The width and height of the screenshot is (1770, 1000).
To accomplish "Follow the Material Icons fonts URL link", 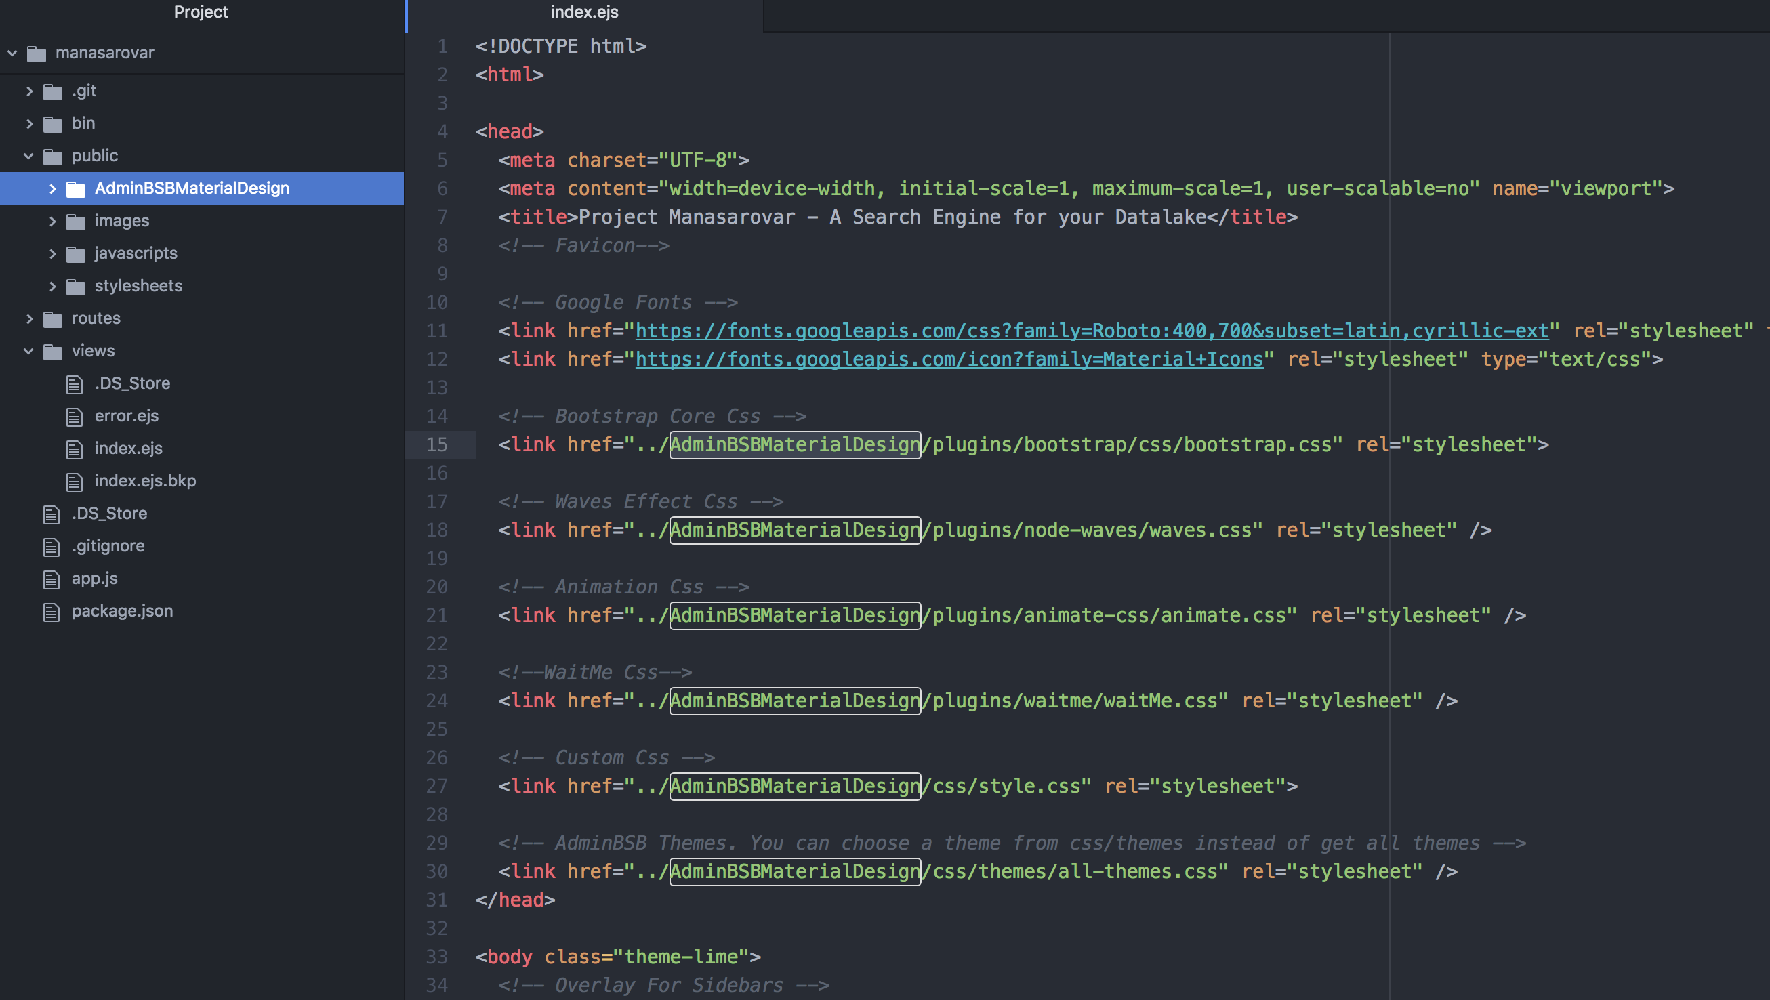I will (949, 359).
